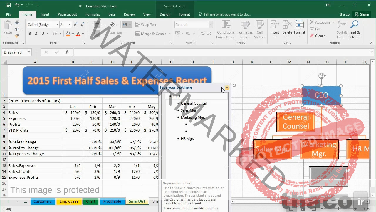Click the Decrease Indent icon

[x=113, y=34]
